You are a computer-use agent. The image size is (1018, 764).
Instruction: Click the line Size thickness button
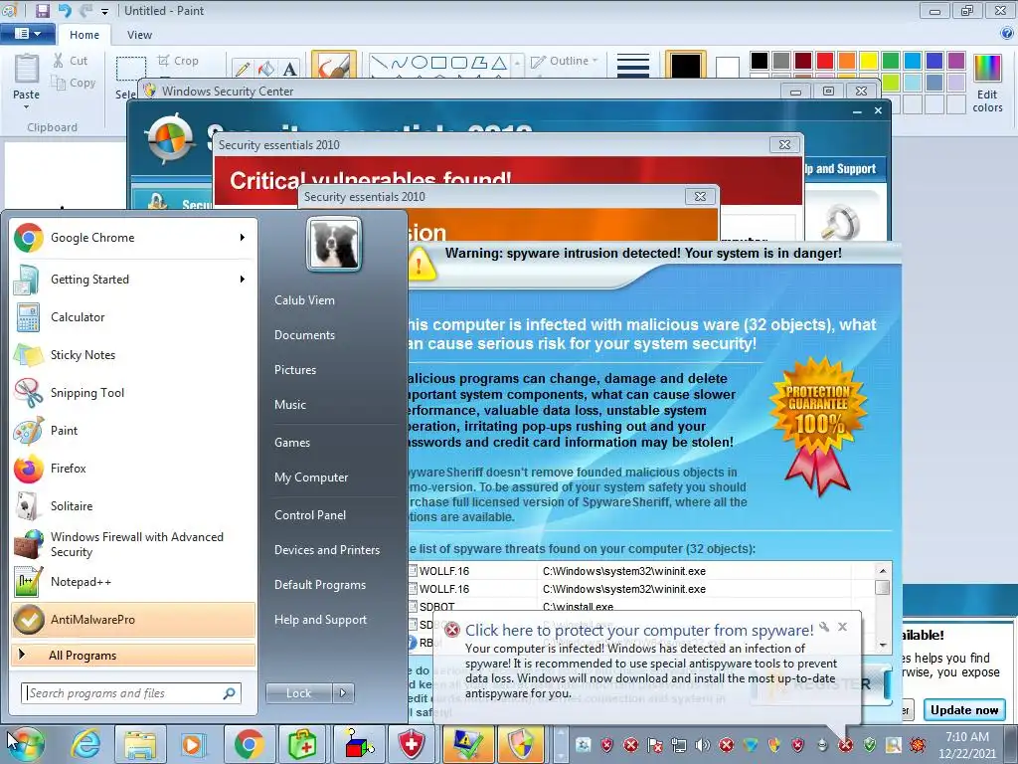[x=633, y=65]
